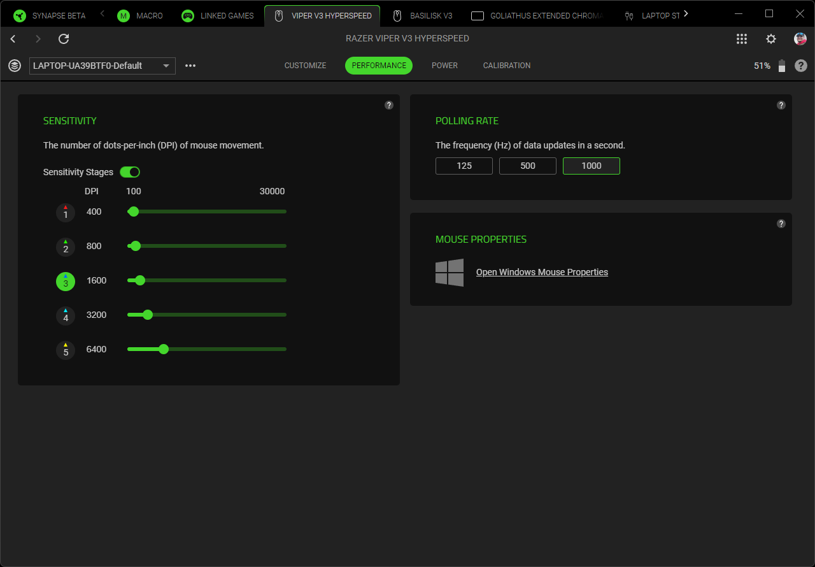Click the SENSITIVITY heading

point(70,121)
